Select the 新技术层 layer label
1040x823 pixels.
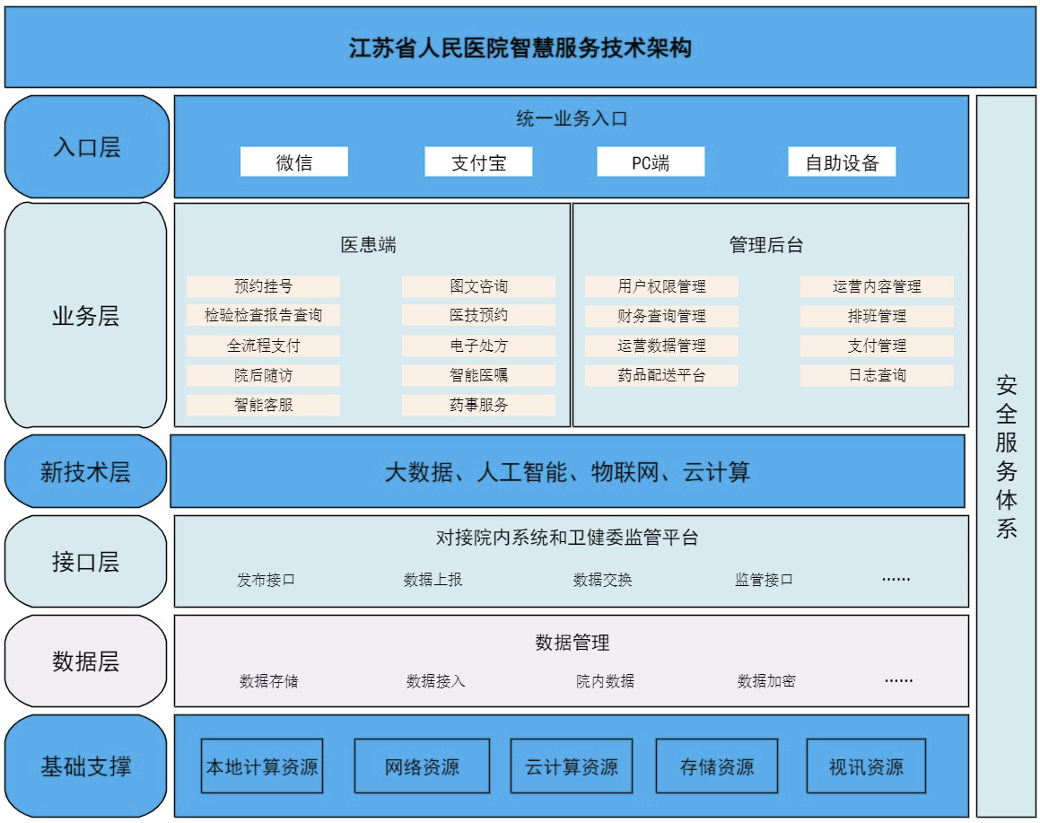tap(85, 472)
